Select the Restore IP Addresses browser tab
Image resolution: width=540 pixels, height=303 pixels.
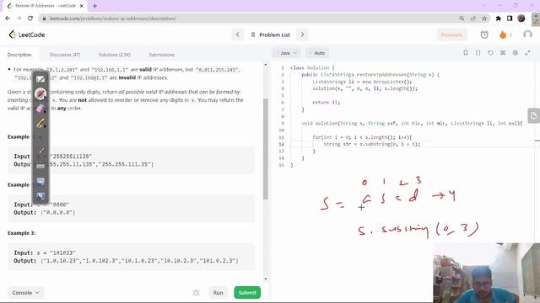(46, 6)
